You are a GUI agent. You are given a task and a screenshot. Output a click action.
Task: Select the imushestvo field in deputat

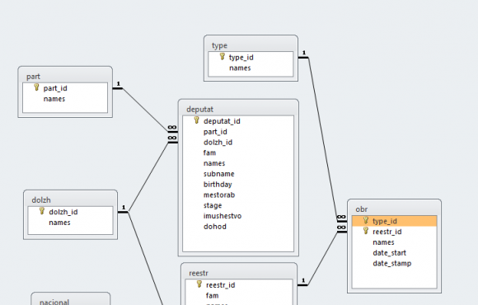tap(223, 216)
